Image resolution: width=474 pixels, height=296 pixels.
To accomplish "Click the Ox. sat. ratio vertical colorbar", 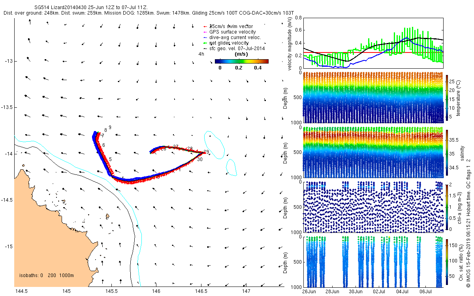I will pyautogui.click(x=447, y=262).
